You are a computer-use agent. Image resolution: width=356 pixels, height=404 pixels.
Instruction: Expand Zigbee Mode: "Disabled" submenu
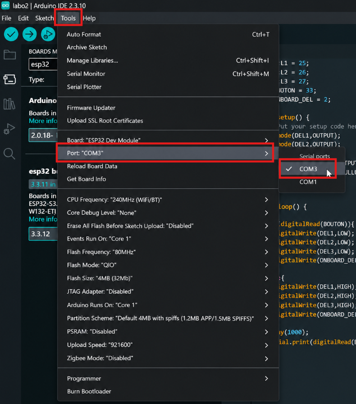168,359
